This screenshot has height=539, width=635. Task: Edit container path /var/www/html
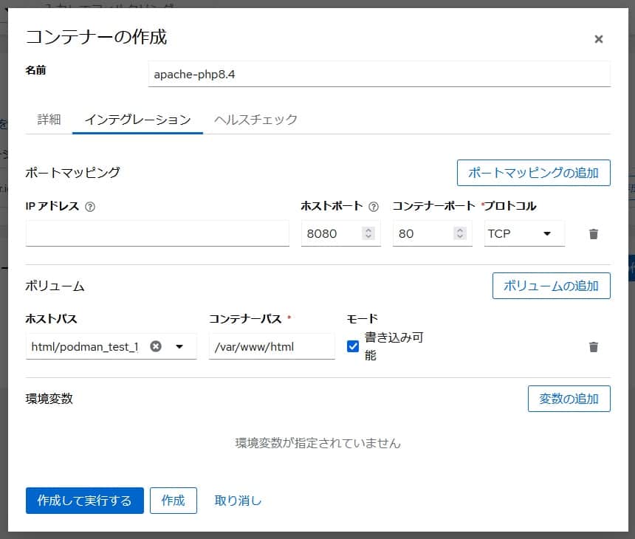(272, 346)
